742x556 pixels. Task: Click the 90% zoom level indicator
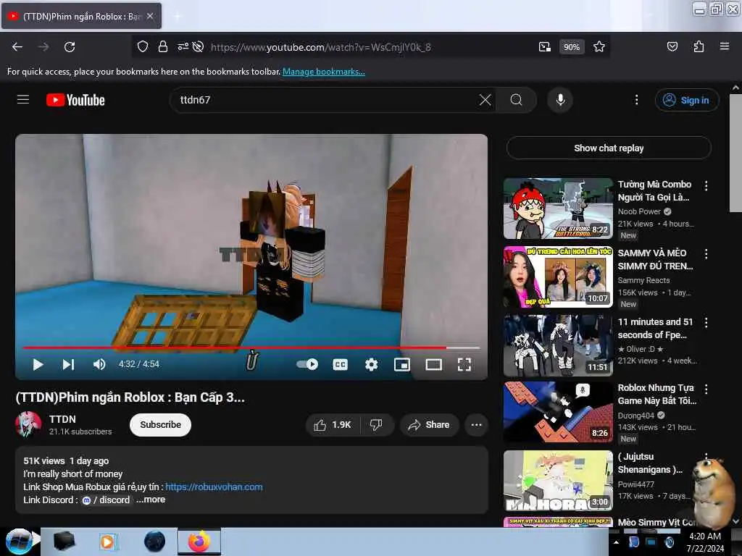click(572, 47)
